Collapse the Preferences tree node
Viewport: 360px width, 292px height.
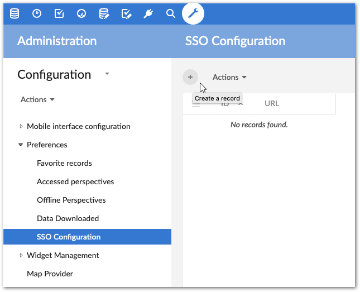coord(21,145)
